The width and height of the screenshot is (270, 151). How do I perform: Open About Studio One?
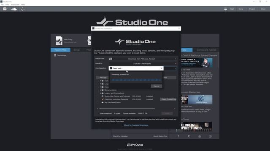(x=160, y=136)
